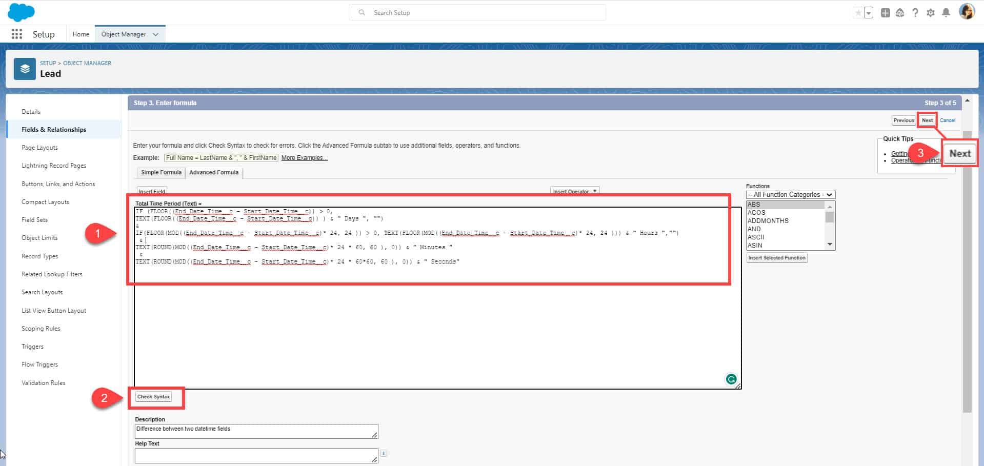The height and width of the screenshot is (466, 984).
Task: Open the All Function Categories dropdown
Action: (790, 194)
